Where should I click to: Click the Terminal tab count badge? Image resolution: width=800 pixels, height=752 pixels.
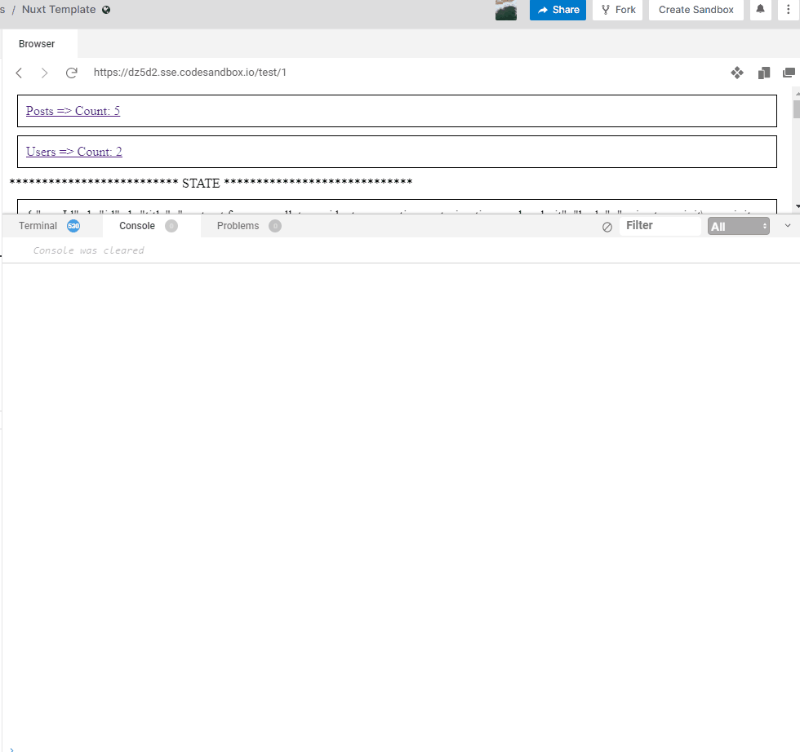click(x=73, y=226)
